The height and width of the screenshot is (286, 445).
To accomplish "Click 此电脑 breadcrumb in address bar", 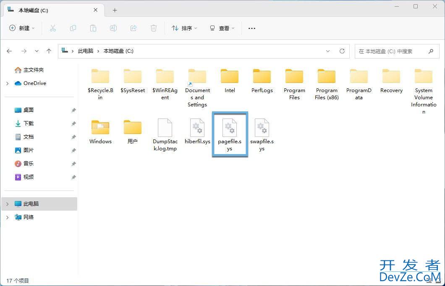I will pos(85,51).
